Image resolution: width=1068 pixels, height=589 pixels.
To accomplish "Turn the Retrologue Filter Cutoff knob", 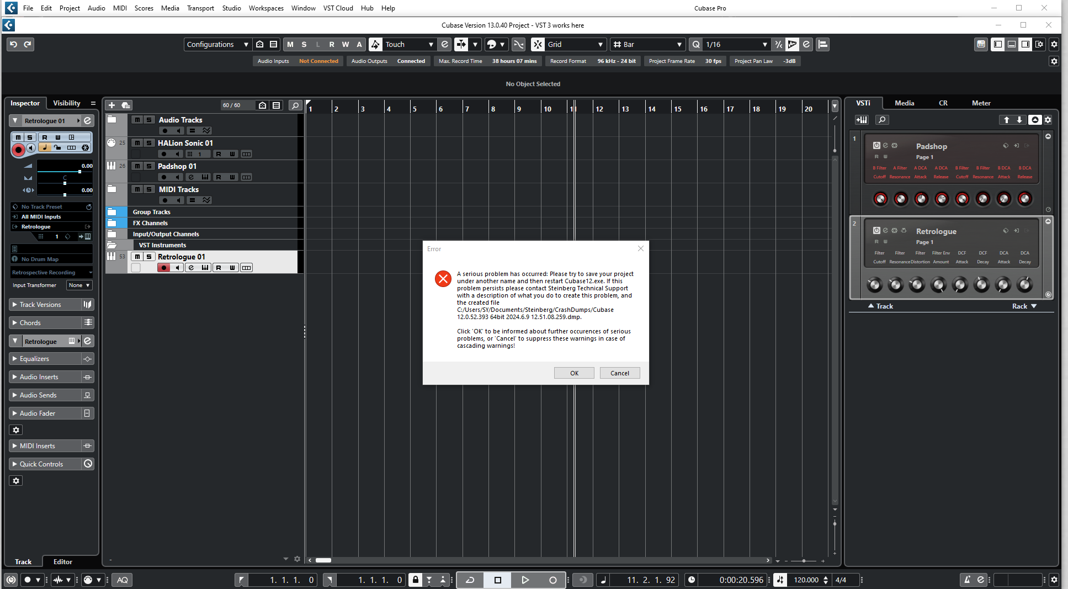I will (x=874, y=285).
